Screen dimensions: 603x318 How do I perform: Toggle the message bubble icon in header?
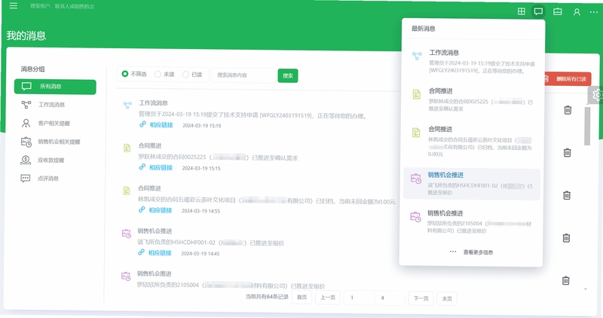pyautogui.click(x=538, y=11)
